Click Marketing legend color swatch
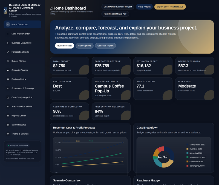The height and width of the screenshot is (185, 219). pyautogui.click(x=188, y=153)
